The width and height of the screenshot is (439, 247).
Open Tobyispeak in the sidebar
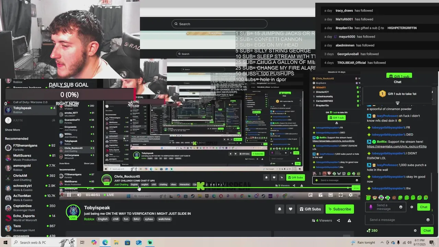coord(30,110)
